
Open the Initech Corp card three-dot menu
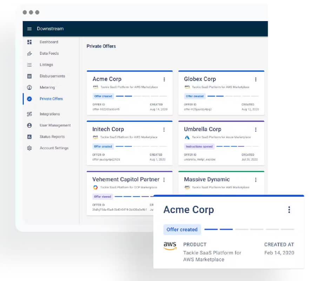pos(164,130)
